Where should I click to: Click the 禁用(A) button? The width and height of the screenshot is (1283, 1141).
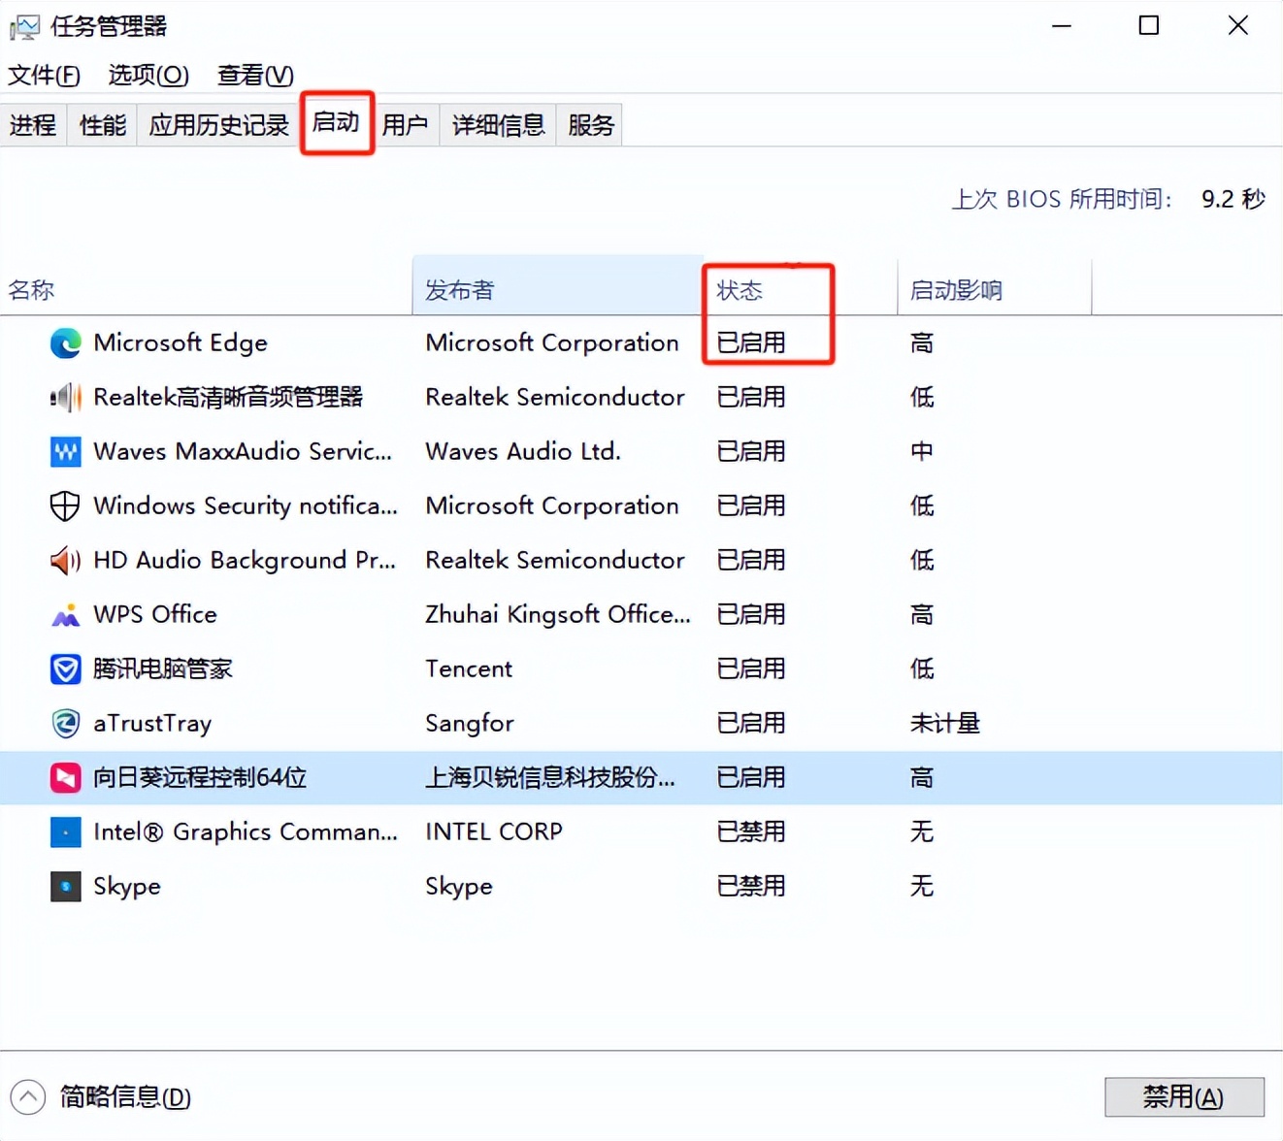(x=1184, y=1097)
